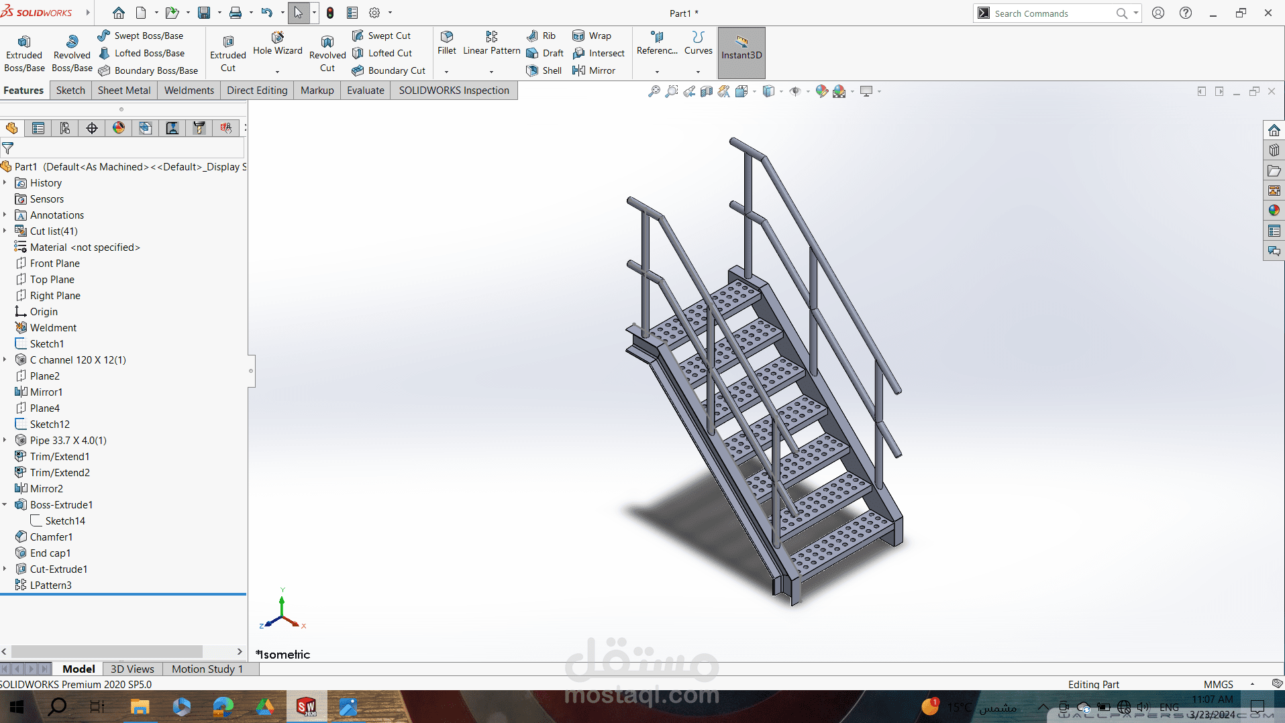Open the PropertyManager tab icon
Image resolution: width=1285 pixels, height=723 pixels.
point(38,128)
